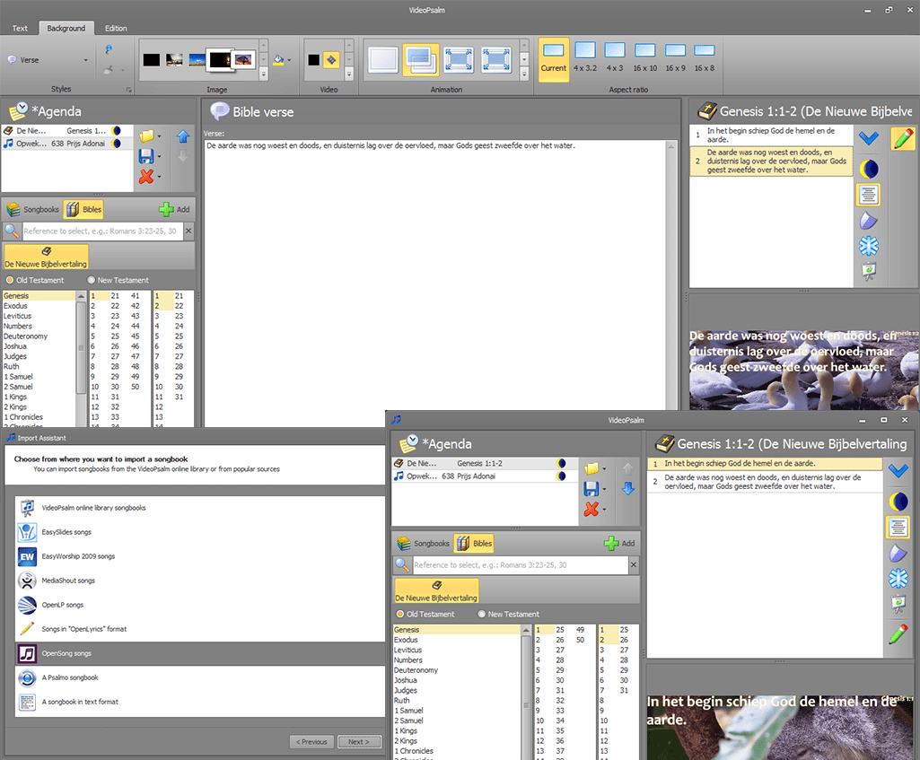Move agenda item down in second window
920x760 pixels.
coord(627,488)
